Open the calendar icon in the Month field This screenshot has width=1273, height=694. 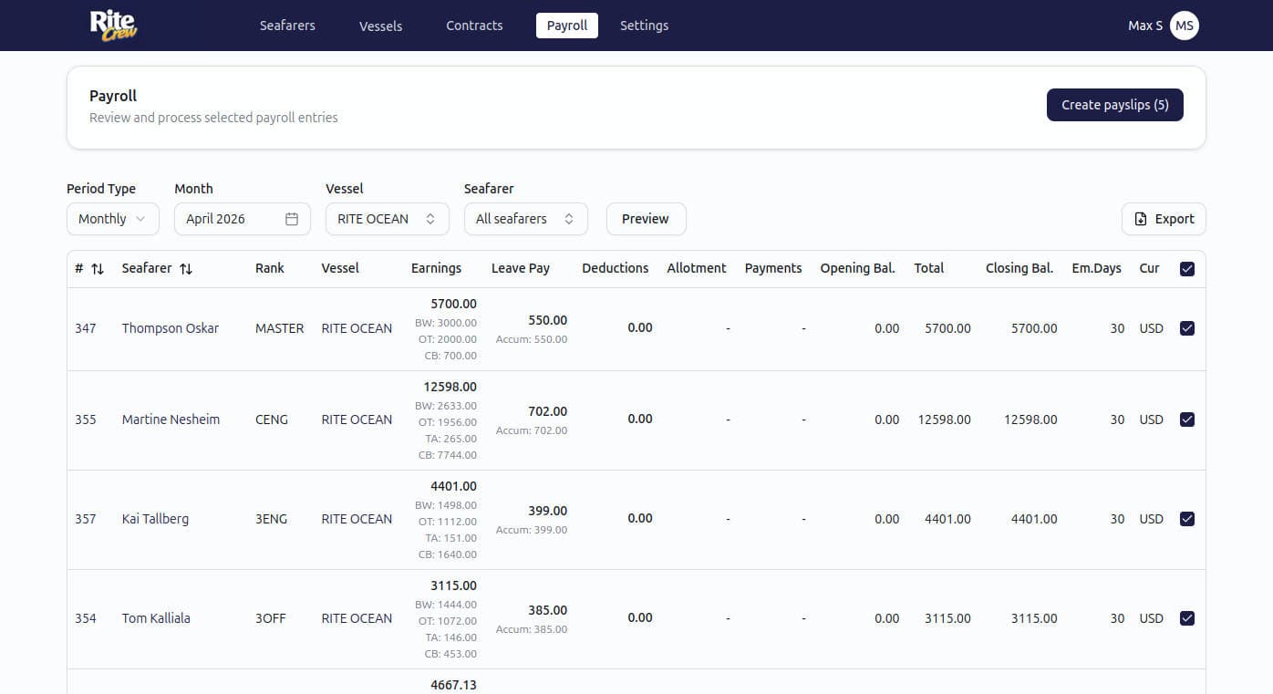[x=291, y=218]
